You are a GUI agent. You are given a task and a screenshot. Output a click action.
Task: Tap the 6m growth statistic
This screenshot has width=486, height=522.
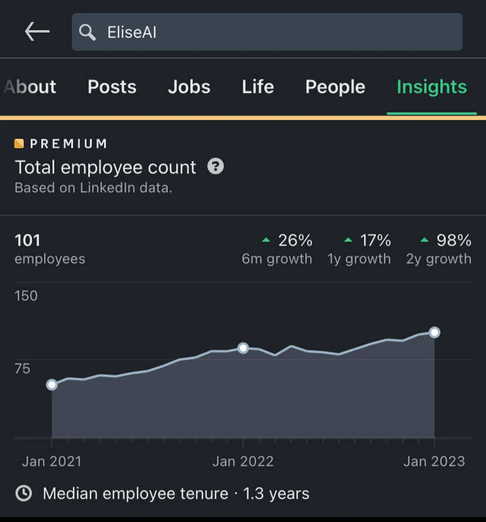pyautogui.click(x=277, y=249)
